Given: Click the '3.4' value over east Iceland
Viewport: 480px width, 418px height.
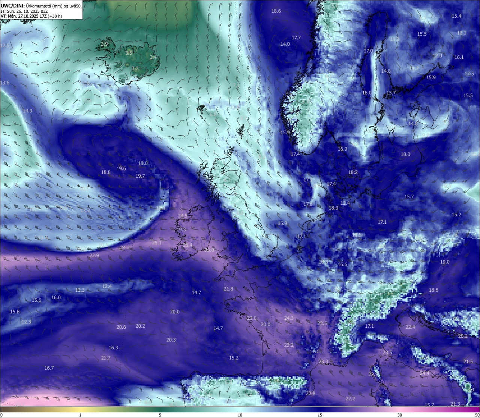Looking at the screenshot, I should [x=153, y=57].
